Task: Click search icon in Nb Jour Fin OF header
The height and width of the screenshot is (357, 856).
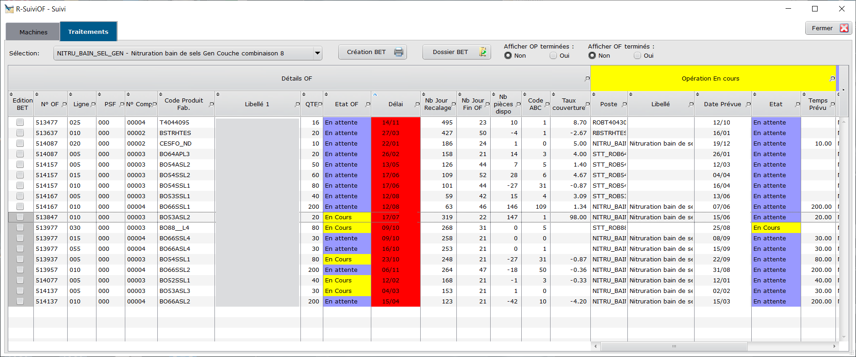Action: (x=487, y=105)
